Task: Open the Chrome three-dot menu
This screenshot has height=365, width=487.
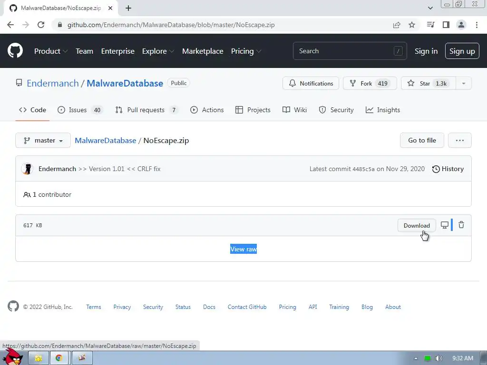Action: click(477, 25)
